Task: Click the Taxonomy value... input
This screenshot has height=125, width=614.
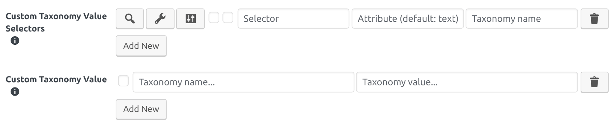Action: [467, 82]
